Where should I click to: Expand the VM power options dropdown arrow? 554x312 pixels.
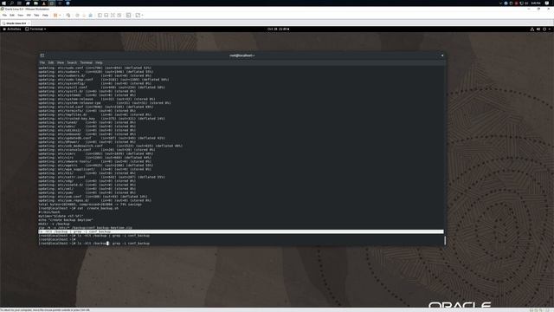pyautogui.click(x=60, y=16)
